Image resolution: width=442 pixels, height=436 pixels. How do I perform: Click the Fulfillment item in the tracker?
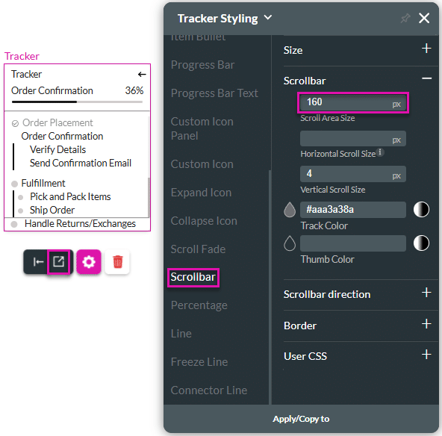click(x=43, y=183)
